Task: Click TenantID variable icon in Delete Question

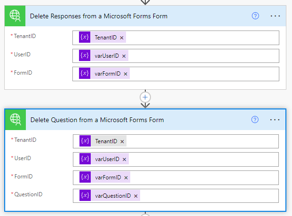Action: coord(85,141)
